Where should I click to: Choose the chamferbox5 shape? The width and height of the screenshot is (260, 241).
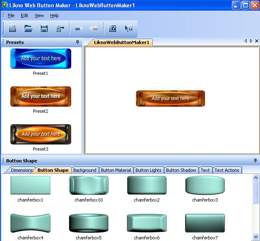tap(89, 223)
